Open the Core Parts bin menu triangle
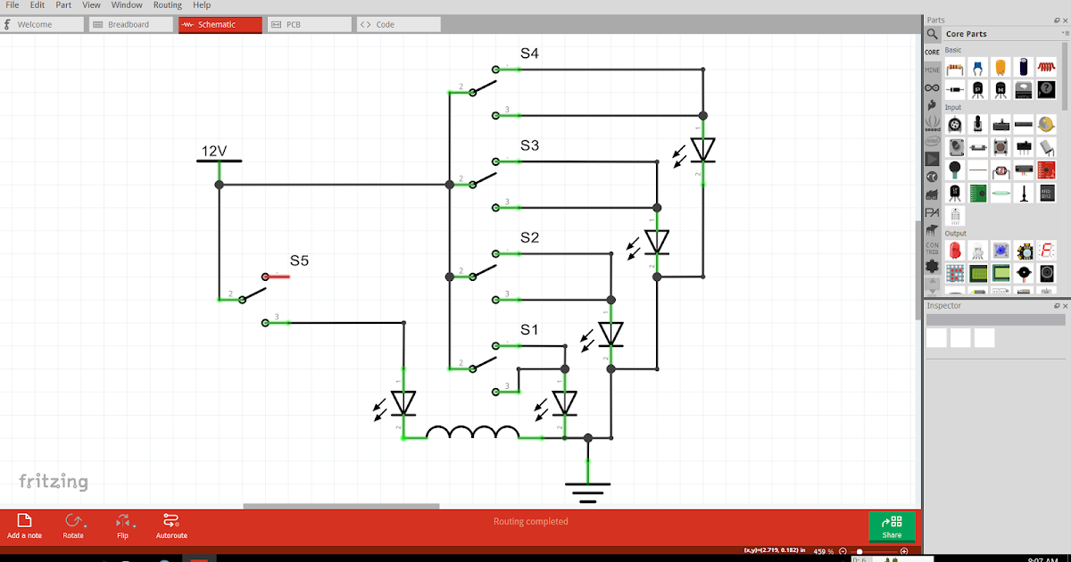This screenshot has width=1071, height=562. 1064,32
